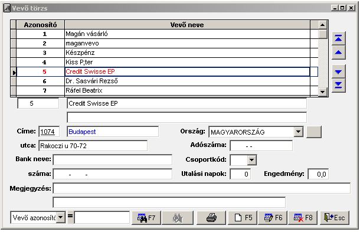This screenshot has width=360, height=232.
Task: Click the Azonosító column header
Action: (40, 25)
